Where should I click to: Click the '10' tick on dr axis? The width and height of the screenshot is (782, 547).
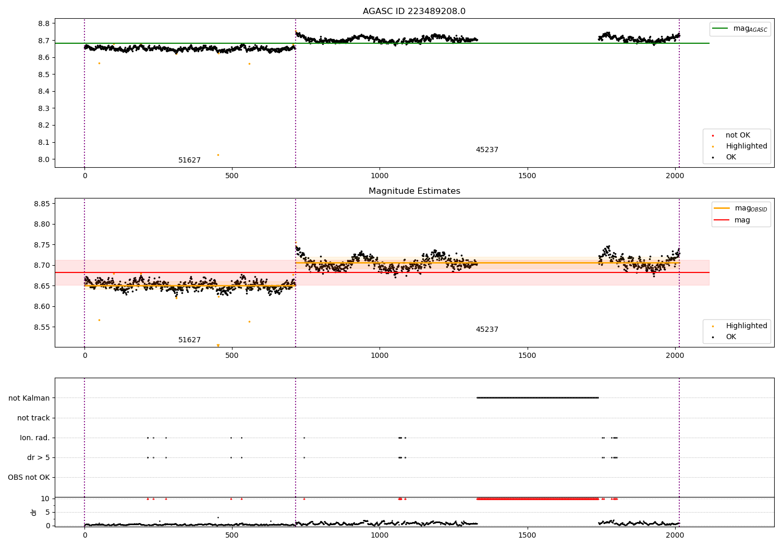(x=45, y=499)
